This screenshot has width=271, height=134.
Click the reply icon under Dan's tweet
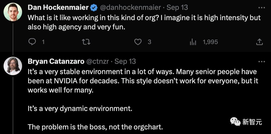click(x=32, y=42)
